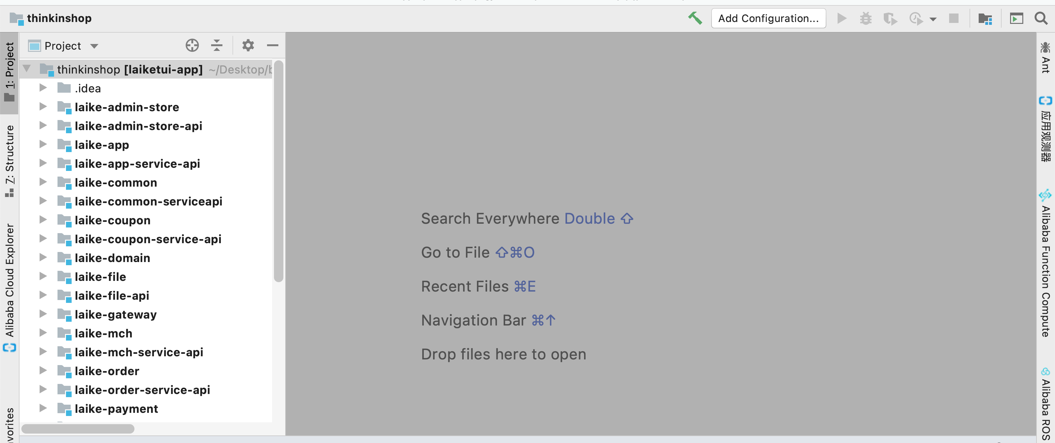Select the laike-payment module
Image resolution: width=1055 pixels, height=443 pixels.
(116, 409)
